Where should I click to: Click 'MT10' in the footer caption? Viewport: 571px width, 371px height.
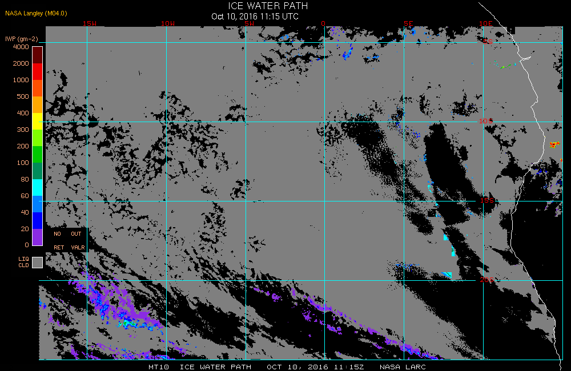coord(158,367)
